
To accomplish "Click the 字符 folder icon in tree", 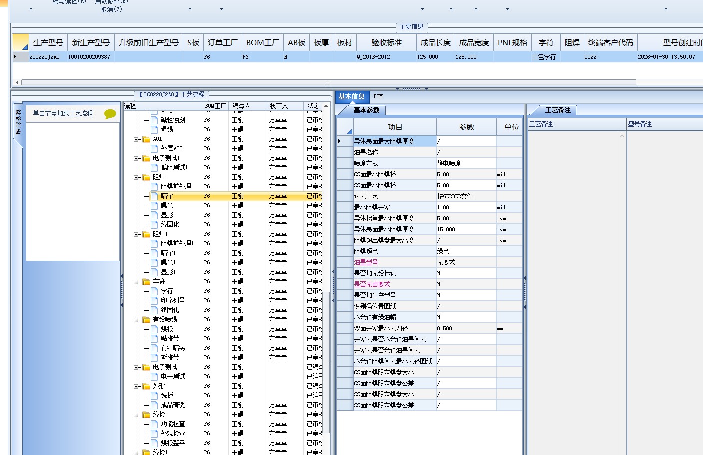I will click(146, 282).
